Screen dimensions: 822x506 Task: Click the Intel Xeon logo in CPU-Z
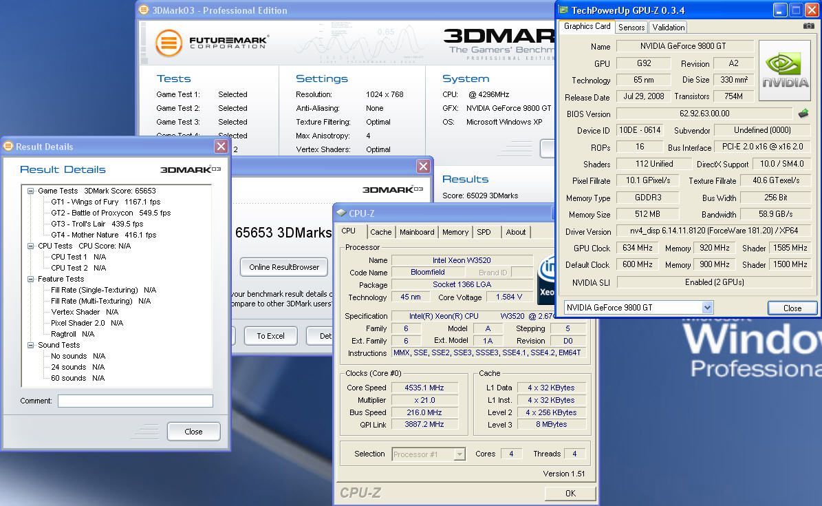(545, 280)
